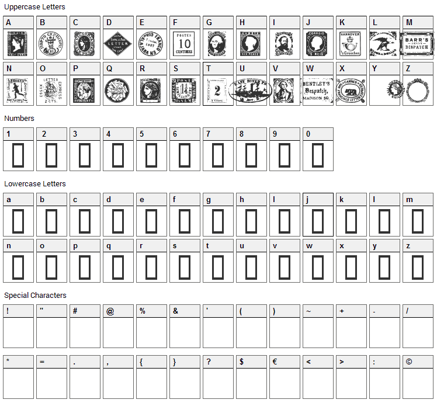Click the less-than sign character cell
Screen dimensions: 437x403
(x=318, y=377)
